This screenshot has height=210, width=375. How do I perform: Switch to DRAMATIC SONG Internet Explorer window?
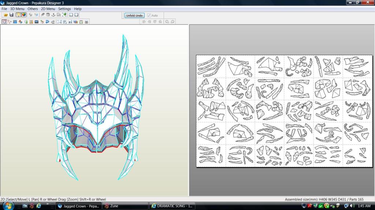(172, 206)
